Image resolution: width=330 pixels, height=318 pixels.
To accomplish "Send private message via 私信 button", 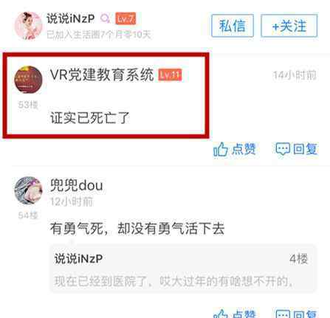I will (x=233, y=26).
